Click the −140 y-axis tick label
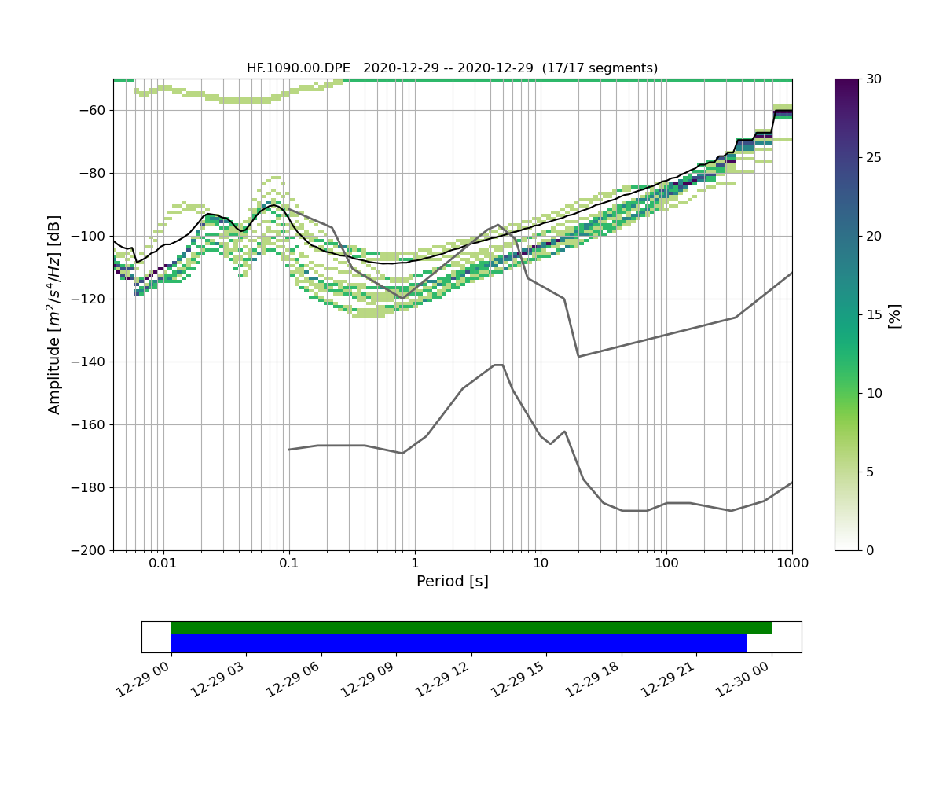Screen dimensions: 943x786 point(90,362)
